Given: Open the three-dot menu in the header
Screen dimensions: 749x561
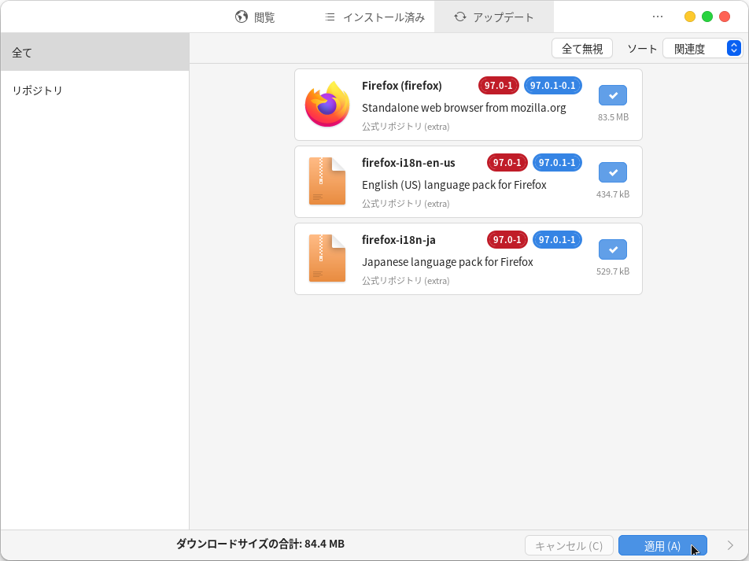Looking at the screenshot, I should [x=658, y=17].
